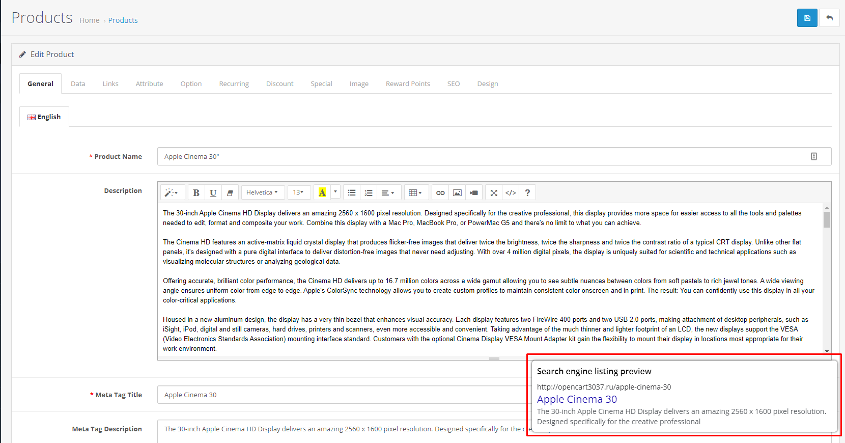Image resolution: width=845 pixels, height=443 pixels.
Task: Open the font size 13 dropdown
Action: (x=298, y=192)
